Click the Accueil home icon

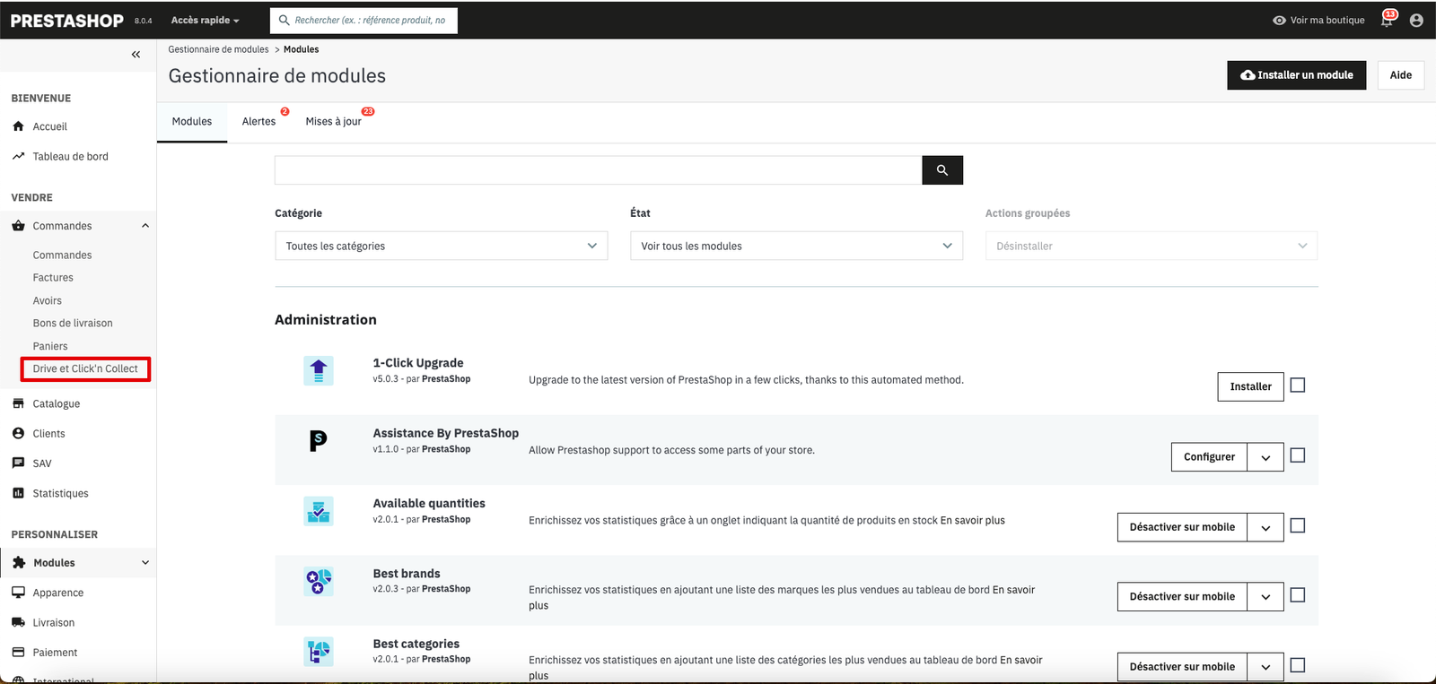(x=18, y=126)
